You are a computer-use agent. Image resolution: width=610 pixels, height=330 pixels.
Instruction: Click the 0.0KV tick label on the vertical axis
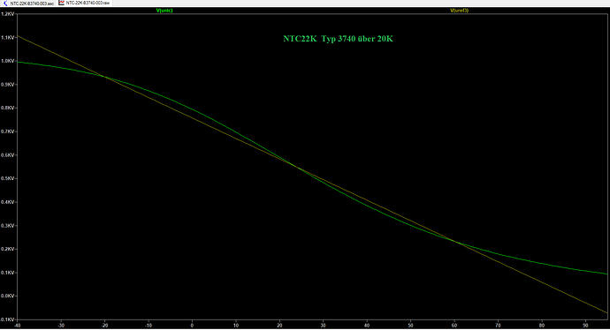coord(7,296)
